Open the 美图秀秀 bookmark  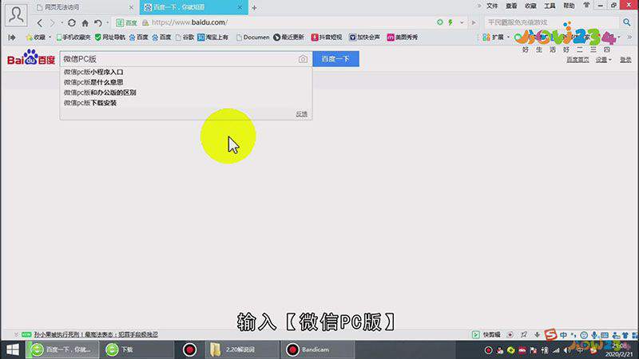[403, 37]
